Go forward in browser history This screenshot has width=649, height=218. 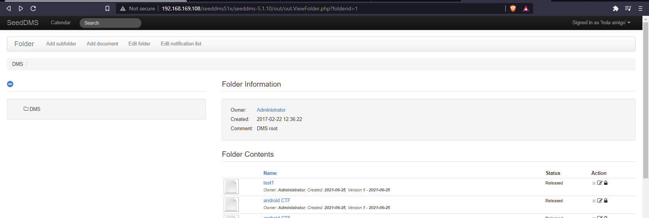pos(21,8)
